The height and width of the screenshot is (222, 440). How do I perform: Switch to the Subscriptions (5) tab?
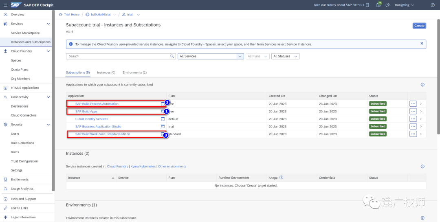(x=78, y=73)
